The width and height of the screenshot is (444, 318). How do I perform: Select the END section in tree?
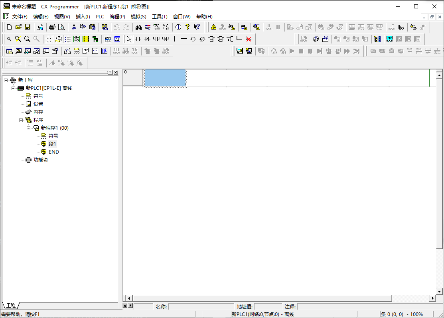(53, 152)
